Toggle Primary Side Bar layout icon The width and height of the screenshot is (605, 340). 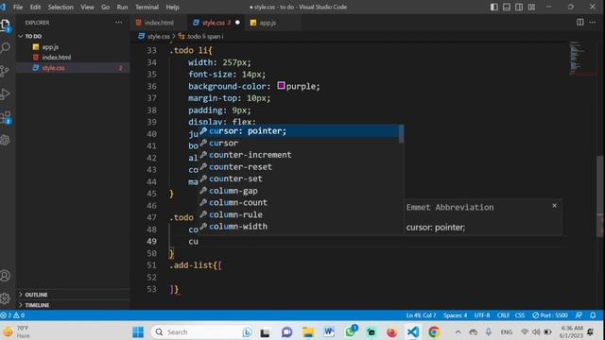tap(493, 7)
